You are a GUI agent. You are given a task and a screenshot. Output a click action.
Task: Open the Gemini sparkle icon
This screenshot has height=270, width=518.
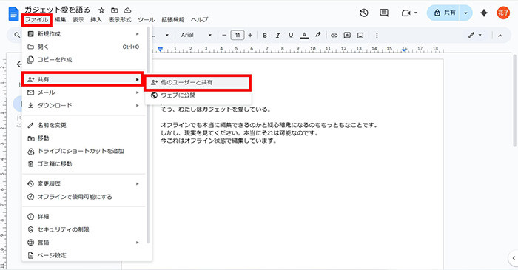point(484,13)
